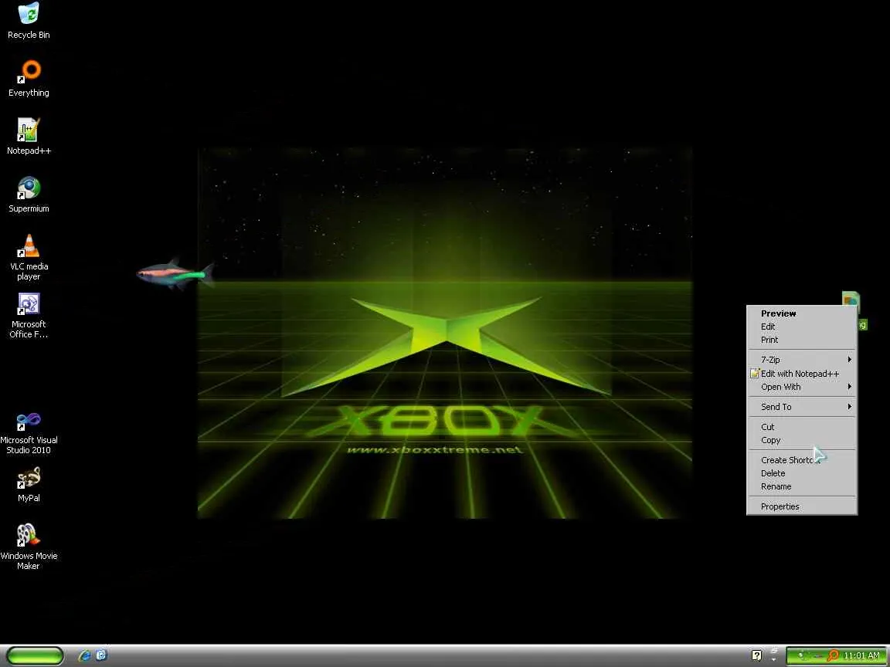Choose Delete in the context menu
This screenshot has width=890, height=667.
[801, 473]
